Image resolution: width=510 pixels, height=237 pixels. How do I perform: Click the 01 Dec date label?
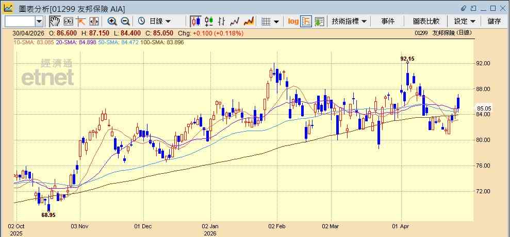(x=143, y=226)
